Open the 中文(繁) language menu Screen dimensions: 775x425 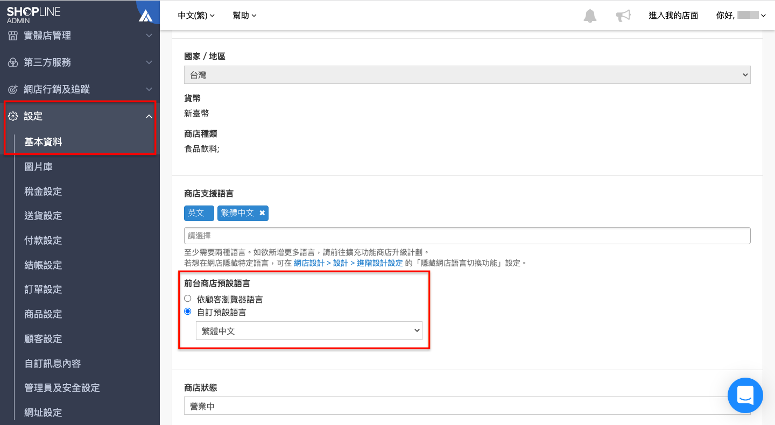click(x=196, y=16)
